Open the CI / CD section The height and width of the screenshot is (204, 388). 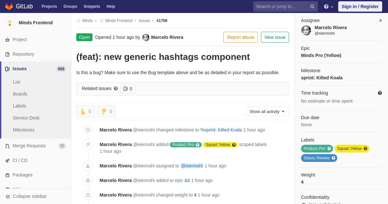coord(20,160)
